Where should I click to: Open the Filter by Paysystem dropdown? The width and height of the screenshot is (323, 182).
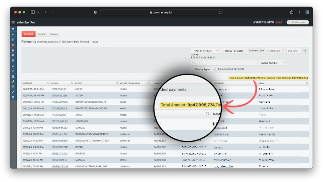click(234, 51)
